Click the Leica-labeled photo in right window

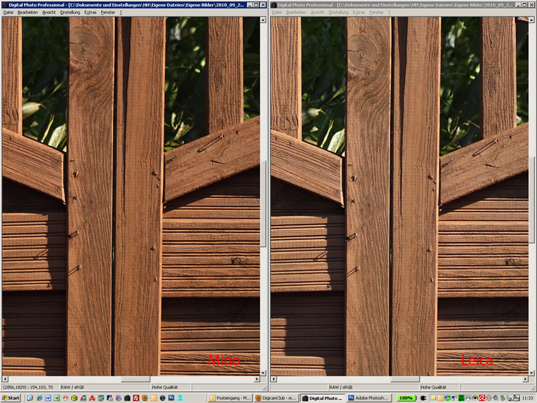(399, 196)
